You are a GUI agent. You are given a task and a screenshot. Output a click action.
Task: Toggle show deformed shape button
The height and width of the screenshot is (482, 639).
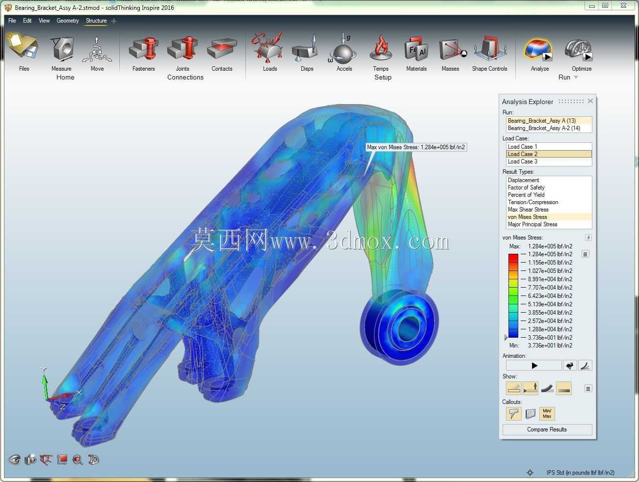547,388
